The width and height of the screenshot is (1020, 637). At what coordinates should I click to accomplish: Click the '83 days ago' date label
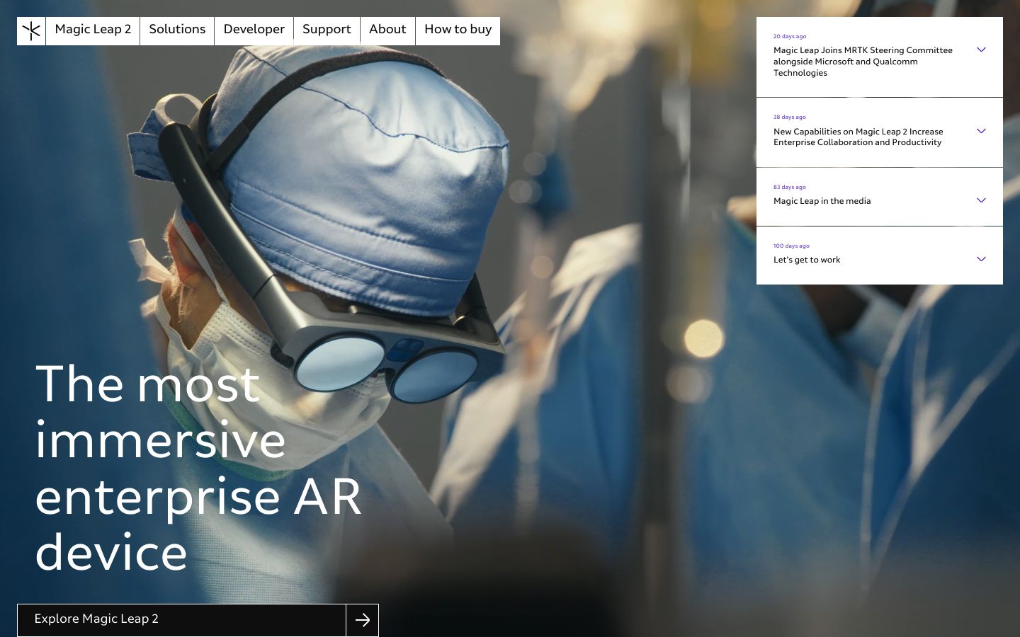790,187
